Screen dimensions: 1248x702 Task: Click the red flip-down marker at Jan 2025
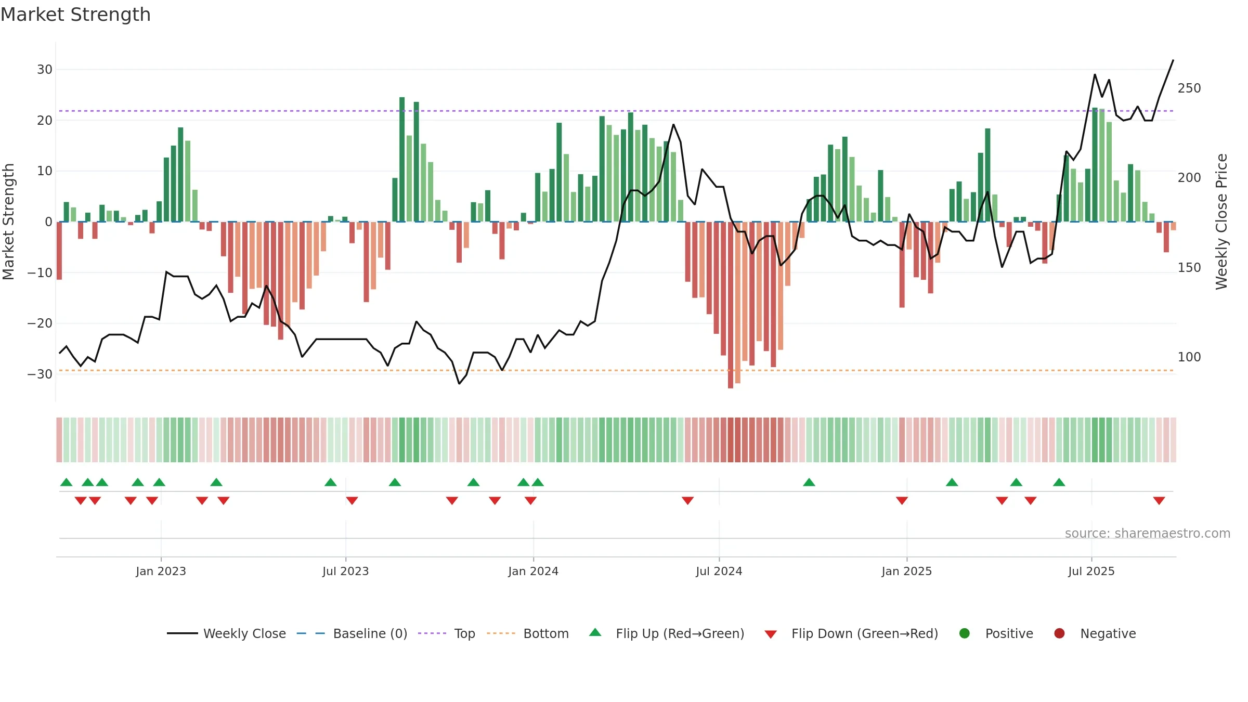pyautogui.click(x=902, y=501)
